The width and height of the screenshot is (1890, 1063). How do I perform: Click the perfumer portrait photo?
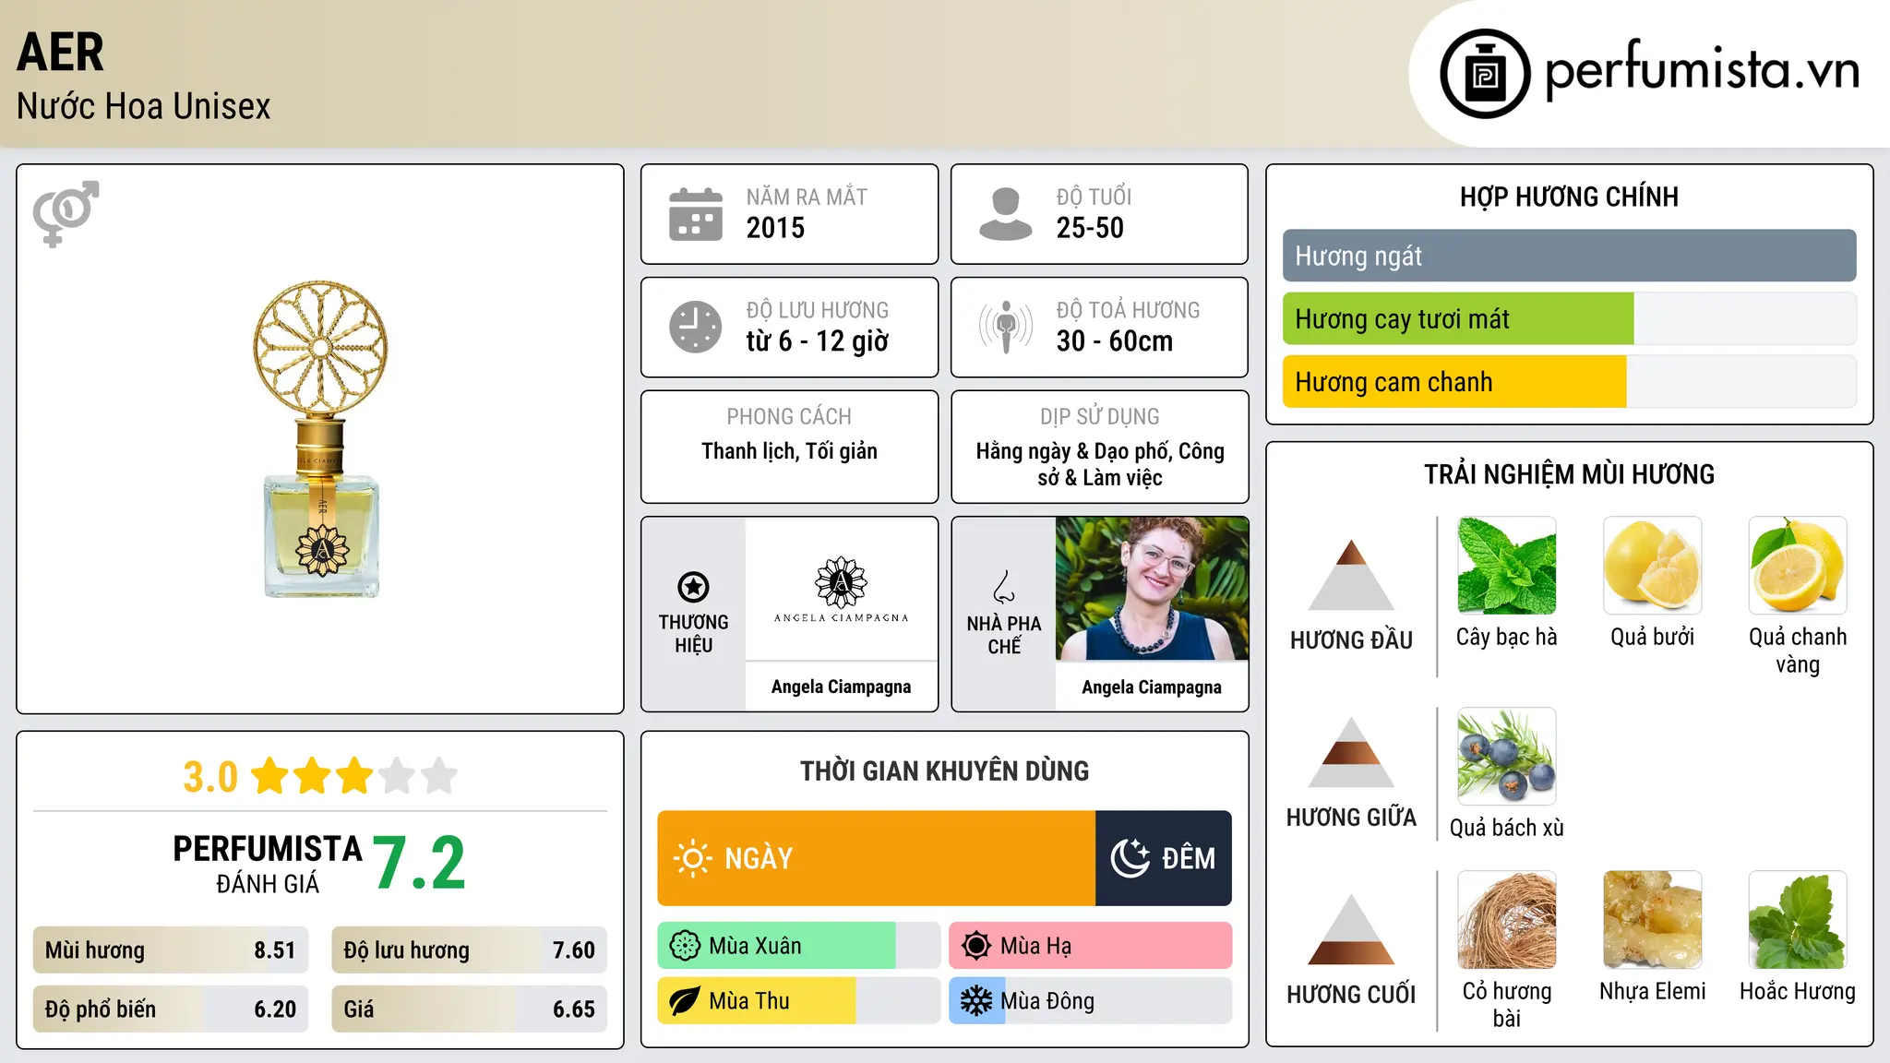tap(1152, 589)
